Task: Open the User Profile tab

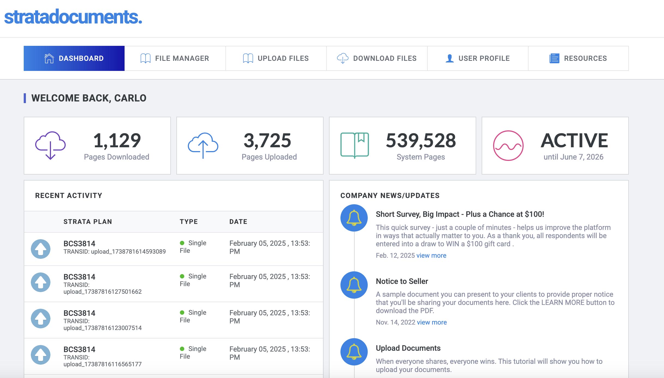Action: coord(478,58)
